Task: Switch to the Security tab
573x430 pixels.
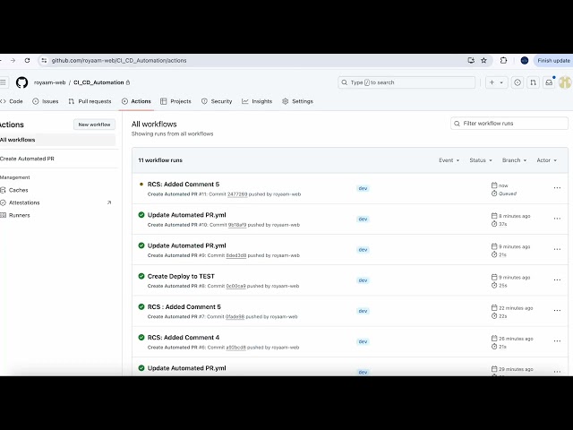Action: [217, 101]
